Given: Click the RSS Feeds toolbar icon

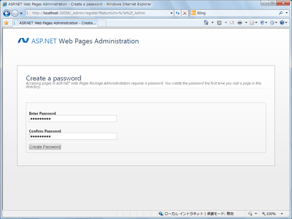Looking at the screenshot, I should tap(219, 23).
